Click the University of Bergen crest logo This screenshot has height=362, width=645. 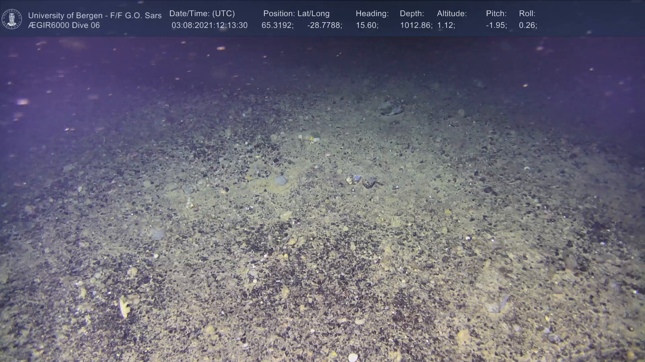click(x=12, y=19)
